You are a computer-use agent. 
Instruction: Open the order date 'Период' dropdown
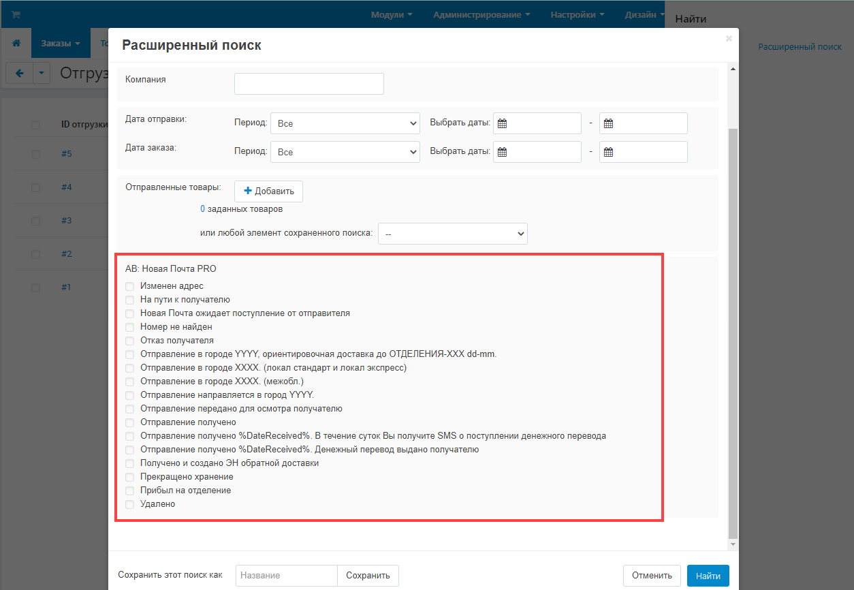pos(345,152)
